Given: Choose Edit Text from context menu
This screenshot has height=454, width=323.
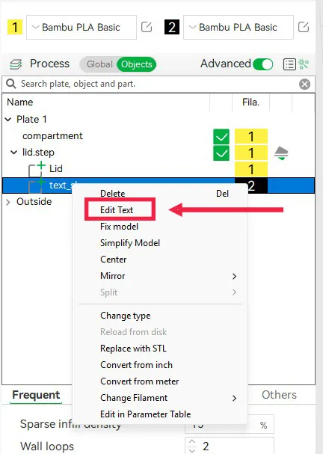Looking at the screenshot, I should click(x=117, y=210).
